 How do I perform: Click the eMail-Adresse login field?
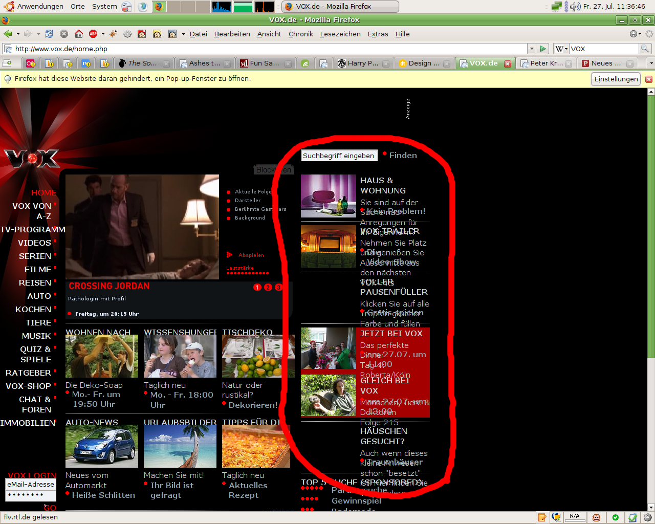pyautogui.click(x=31, y=484)
